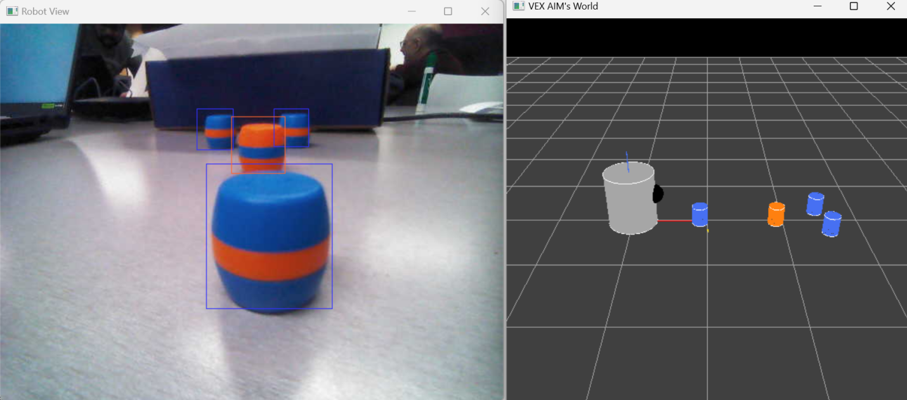Click the orange-topped barrel in camera view
Viewport: 907px width, 400px height.
pyautogui.click(x=260, y=146)
